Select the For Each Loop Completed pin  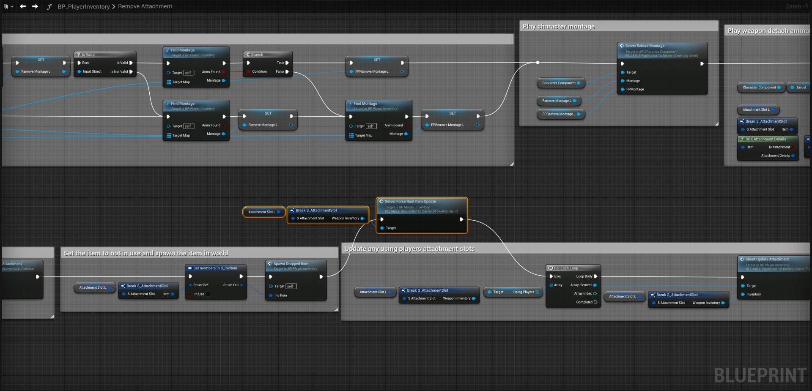[x=595, y=302]
